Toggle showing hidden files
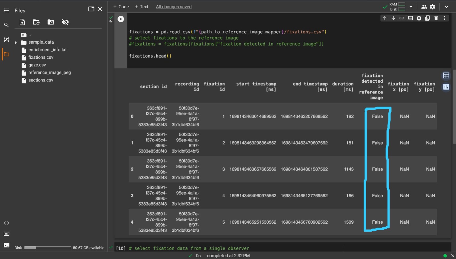Screen dimensions: 456x259 (x=65, y=22)
